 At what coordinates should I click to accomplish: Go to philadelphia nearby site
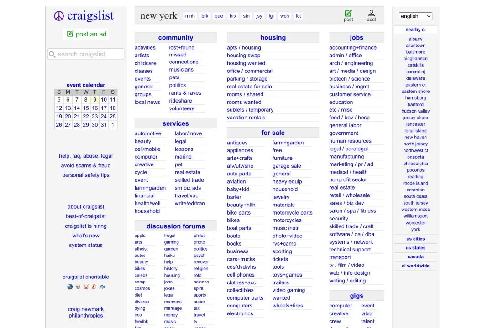(415, 164)
